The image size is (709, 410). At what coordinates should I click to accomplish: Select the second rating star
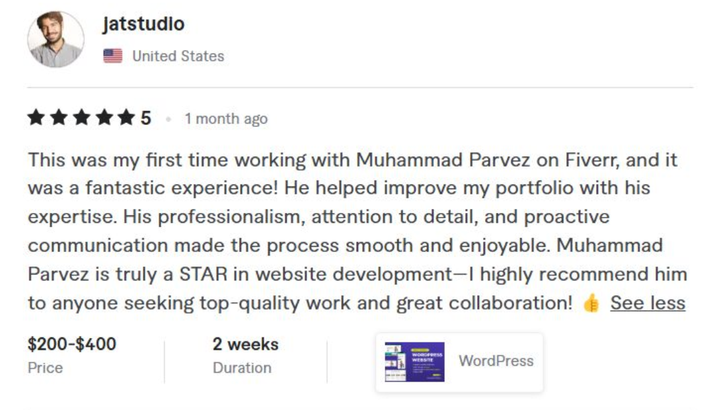[x=59, y=116]
